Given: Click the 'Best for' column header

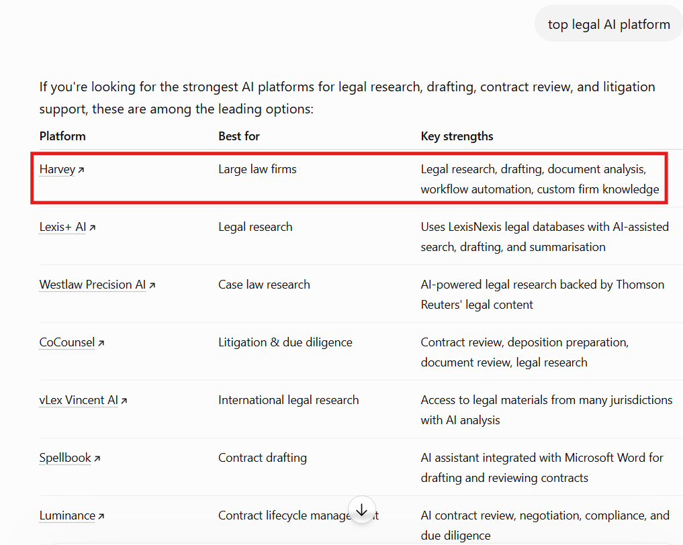Looking at the screenshot, I should click(x=238, y=136).
